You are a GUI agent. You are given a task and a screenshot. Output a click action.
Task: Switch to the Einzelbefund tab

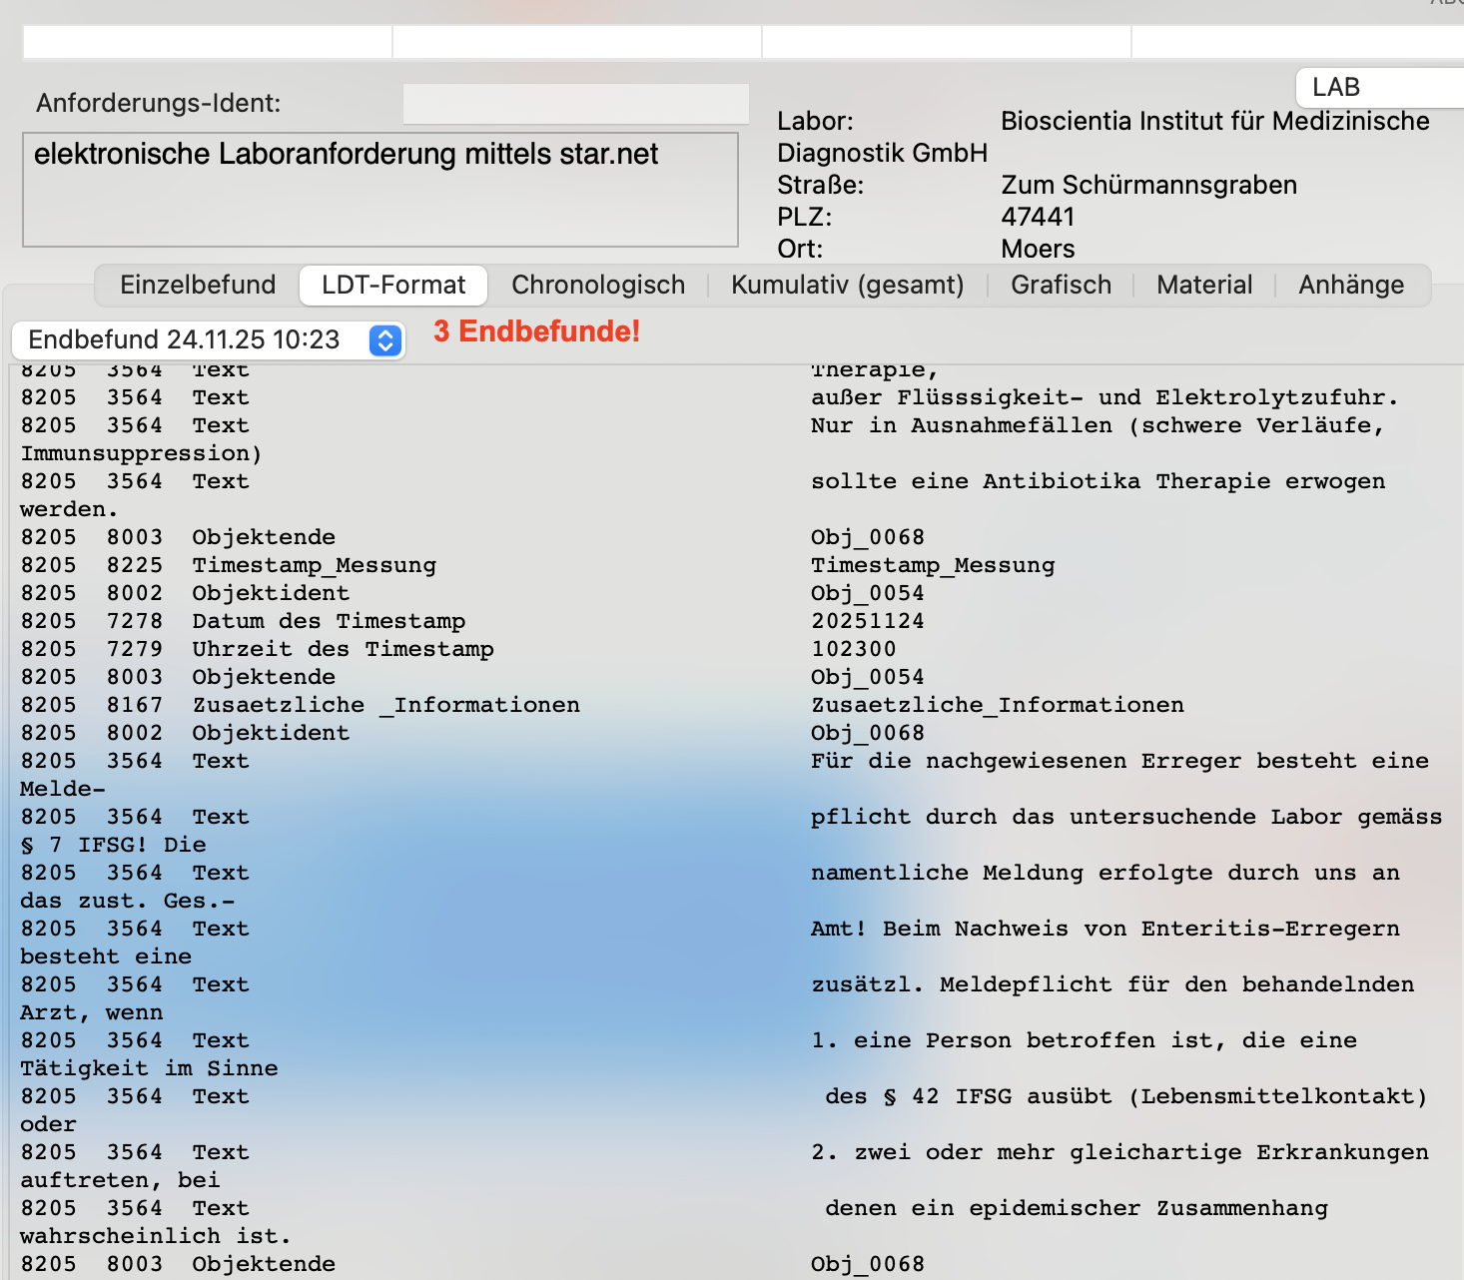(198, 286)
